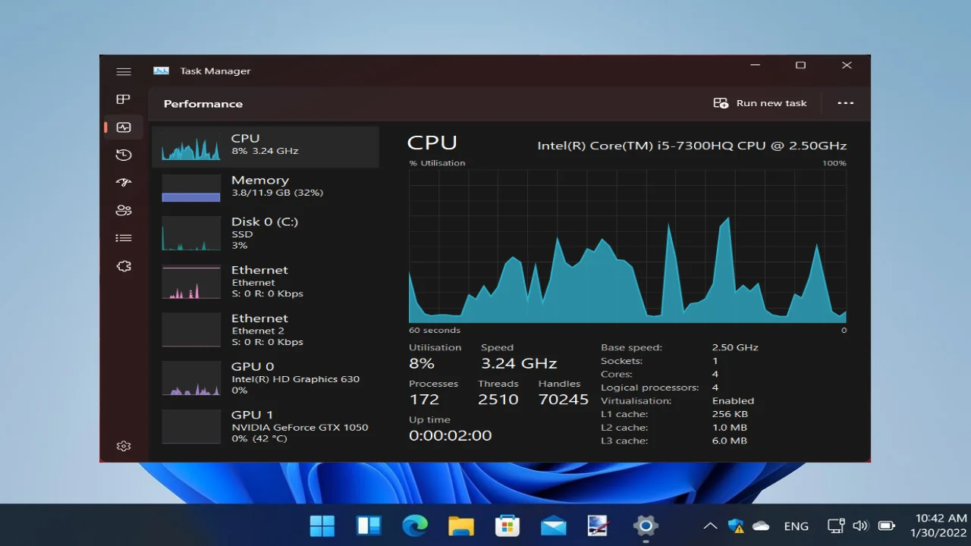Click Run new task button
The height and width of the screenshot is (546, 971).
coord(760,103)
